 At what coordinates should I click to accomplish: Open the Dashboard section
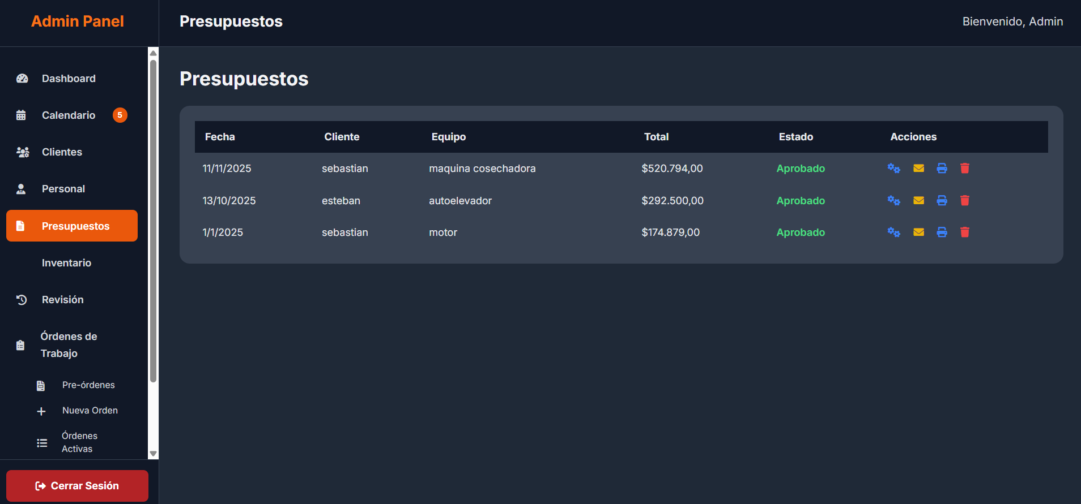point(69,79)
